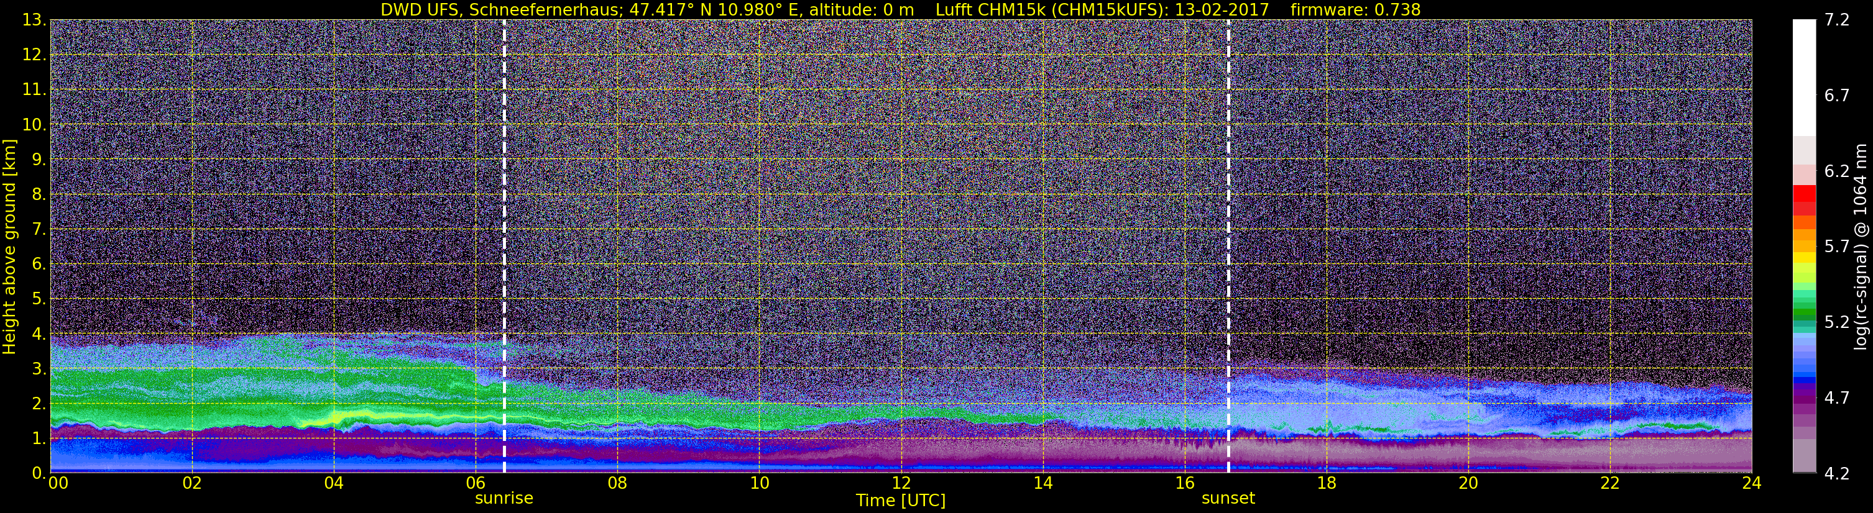Click the white dashed sunrise marker line
Viewport: 1873px width, 513px height.
point(504,247)
